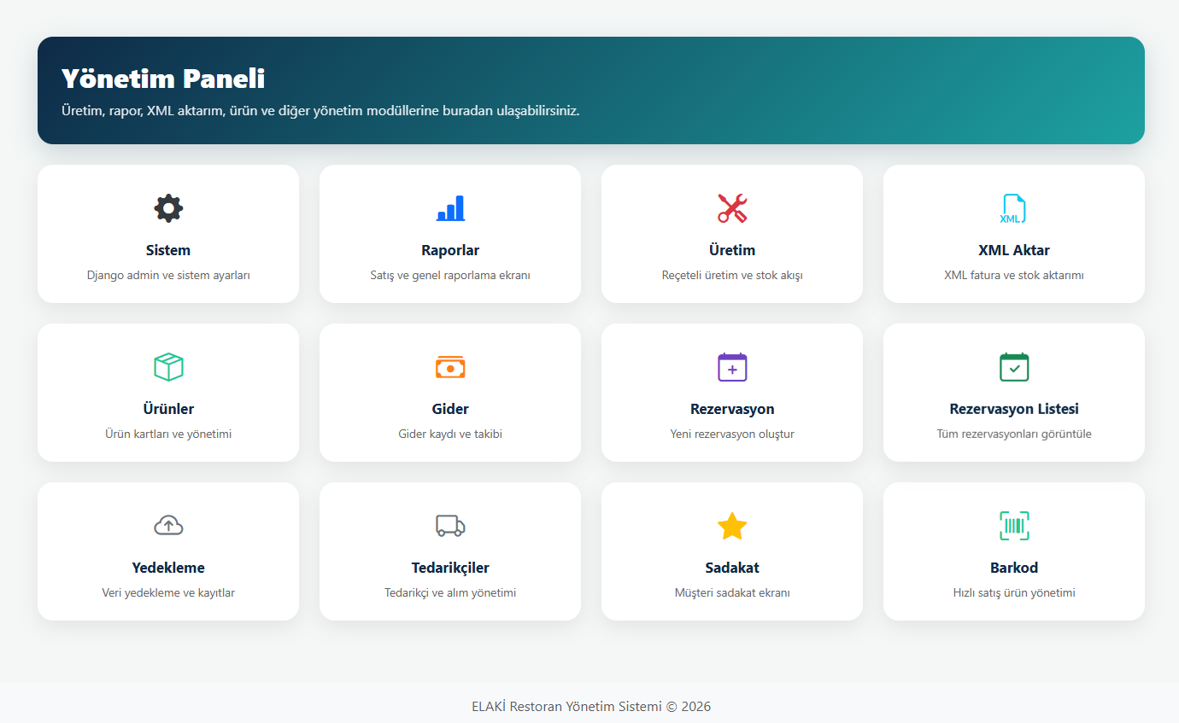Click 'Hızlı satış ürün yönetimi' description
The height and width of the screenshot is (723, 1179).
(x=1014, y=592)
